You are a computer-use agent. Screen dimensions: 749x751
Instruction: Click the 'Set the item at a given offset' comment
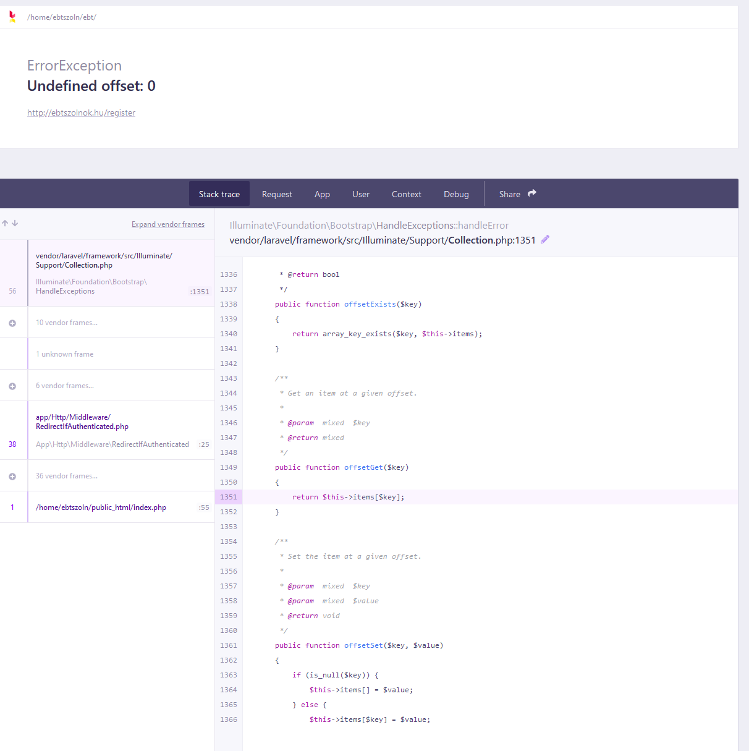tap(355, 556)
